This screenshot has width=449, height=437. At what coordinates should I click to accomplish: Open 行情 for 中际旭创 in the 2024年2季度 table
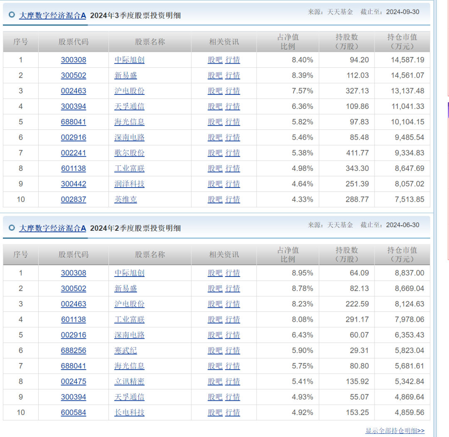232,273
